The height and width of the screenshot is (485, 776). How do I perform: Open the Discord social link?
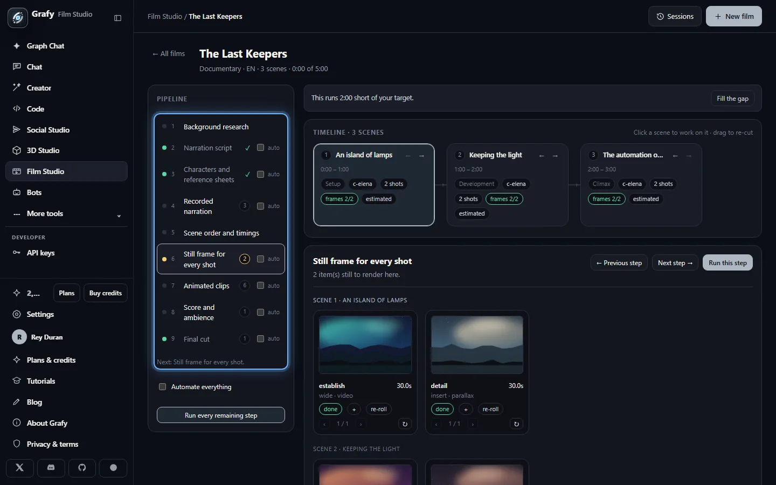pyautogui.click(x=51, y=468)
